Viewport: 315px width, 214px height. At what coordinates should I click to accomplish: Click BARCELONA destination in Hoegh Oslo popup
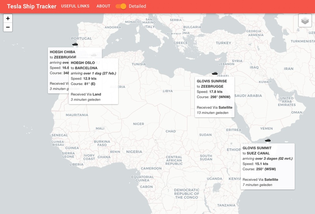[86, 68]
